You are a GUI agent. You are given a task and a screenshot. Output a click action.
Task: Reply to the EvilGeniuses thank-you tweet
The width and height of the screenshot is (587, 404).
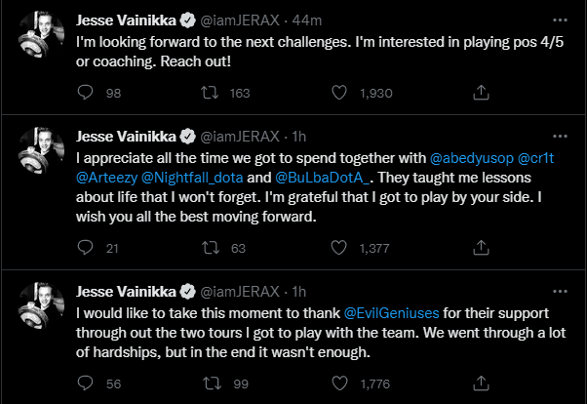85,384
